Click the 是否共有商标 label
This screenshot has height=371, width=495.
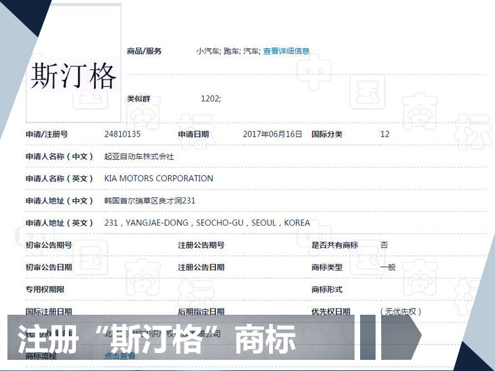pos(335,245)
